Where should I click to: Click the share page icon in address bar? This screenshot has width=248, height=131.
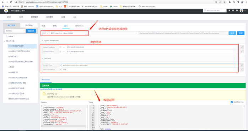(x=220, y=2)
